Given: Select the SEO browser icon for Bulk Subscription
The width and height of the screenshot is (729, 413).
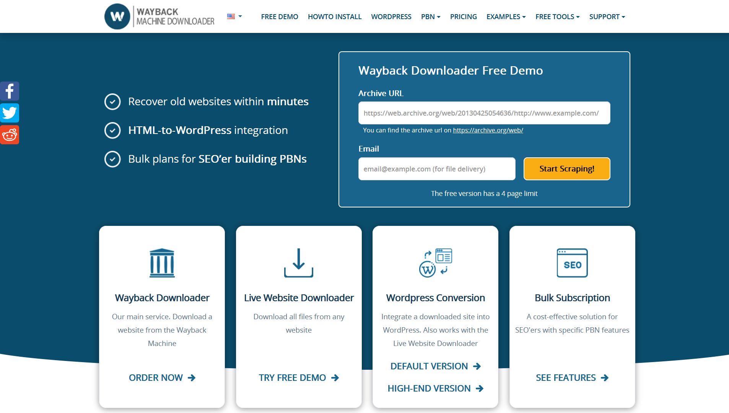Looking at the screenshot, I should pos(572,263).
